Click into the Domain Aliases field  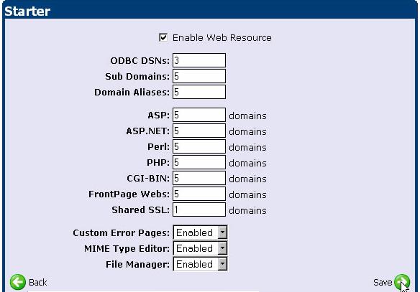(x=199, y=92)
